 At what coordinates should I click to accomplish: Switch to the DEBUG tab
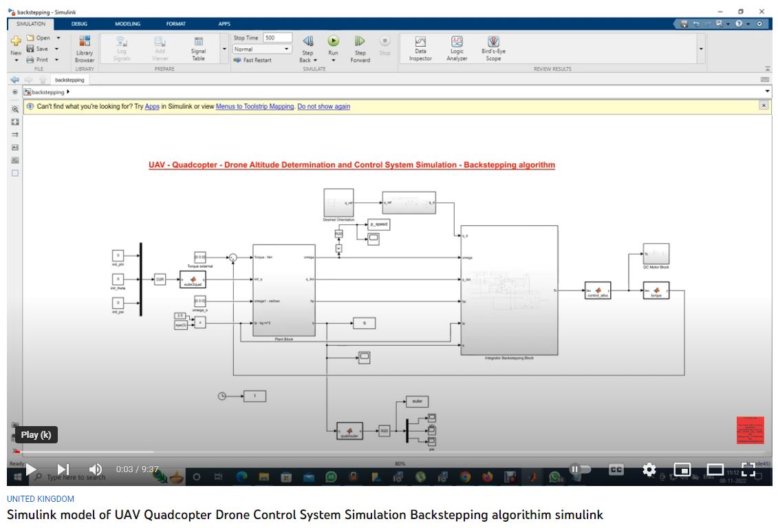[x=80, y=23]
